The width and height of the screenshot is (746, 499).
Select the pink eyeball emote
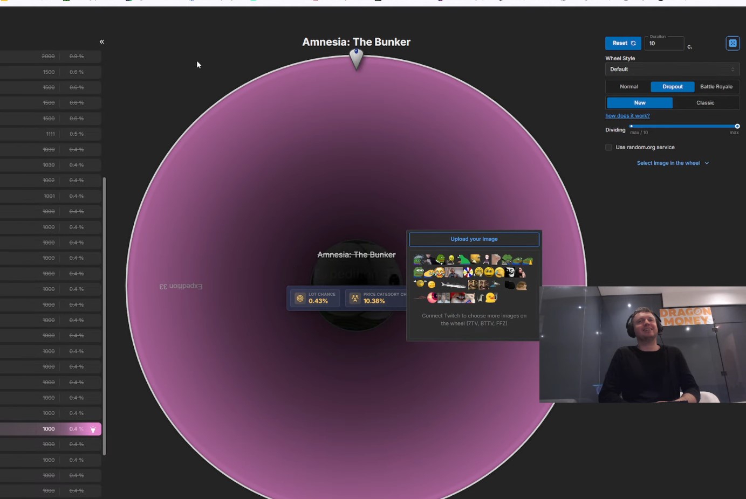tap(432, 297)
